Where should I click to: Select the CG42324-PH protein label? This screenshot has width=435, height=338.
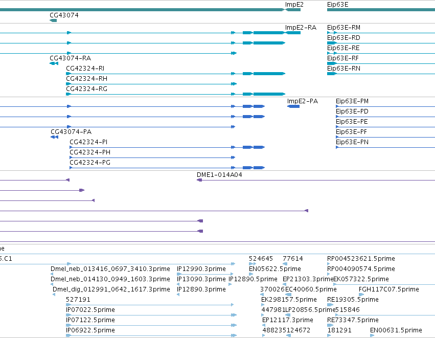pyautogui.click(x=90, y=152)
